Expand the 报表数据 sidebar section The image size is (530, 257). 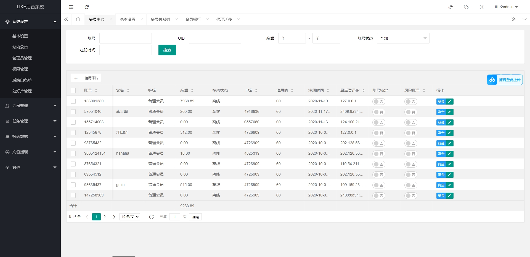click(x=30, y=136)
